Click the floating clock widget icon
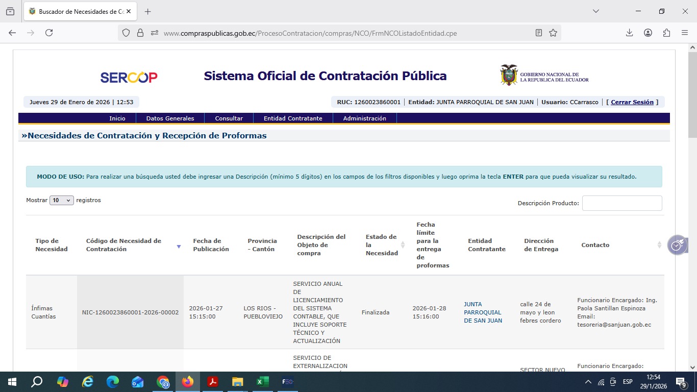Screen dimensions: 697x392 [677, 245]
